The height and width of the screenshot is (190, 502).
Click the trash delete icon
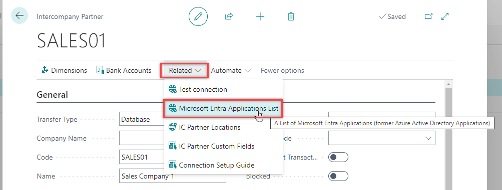pos(291,16)
